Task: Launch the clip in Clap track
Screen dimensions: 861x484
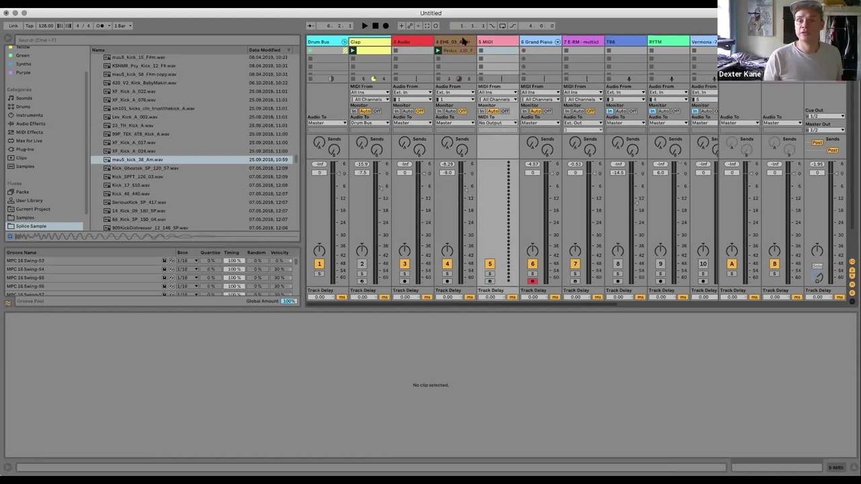Action: tap(353, 50)
